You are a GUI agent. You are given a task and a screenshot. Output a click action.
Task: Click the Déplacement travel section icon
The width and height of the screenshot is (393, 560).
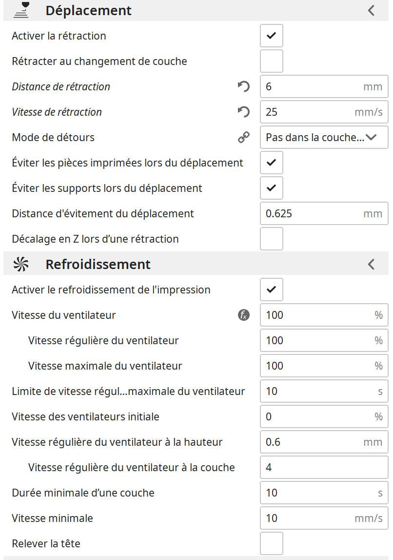coord(22,10)
